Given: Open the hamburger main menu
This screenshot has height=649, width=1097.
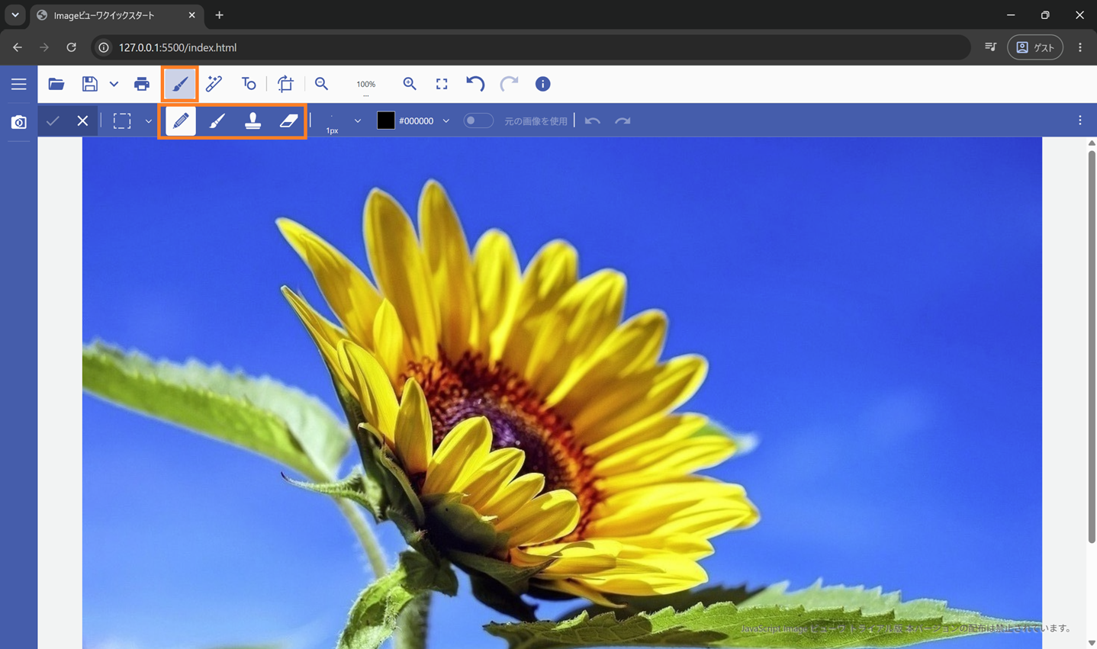Looking at the screenshot, I should click(18, 84).
